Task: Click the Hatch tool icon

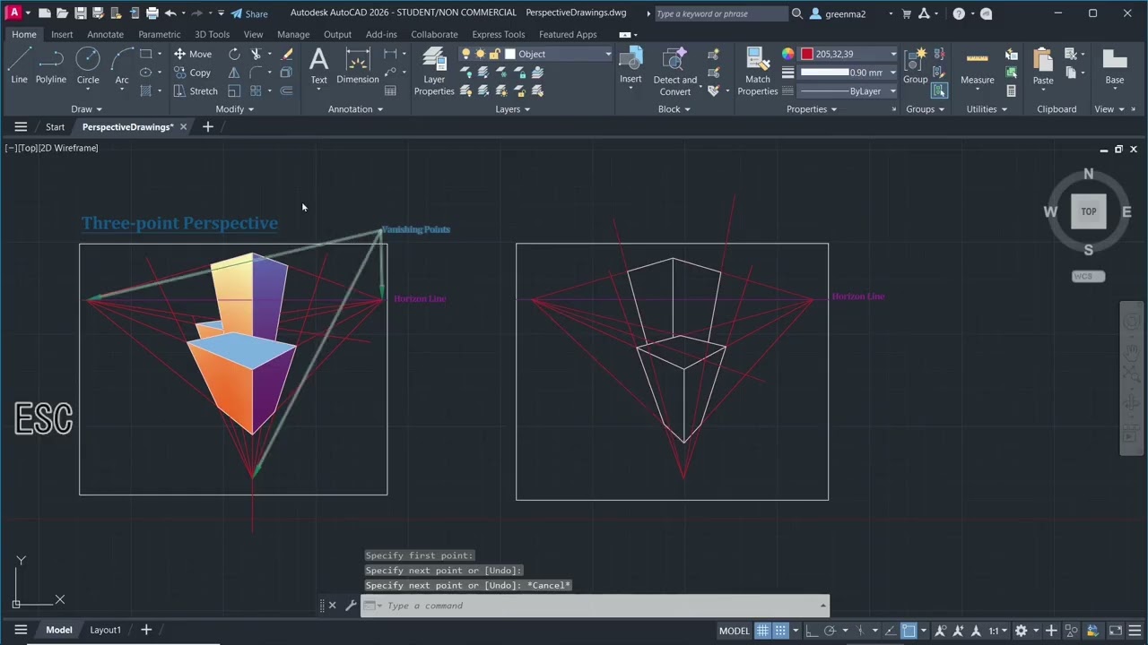Action: 145,90
